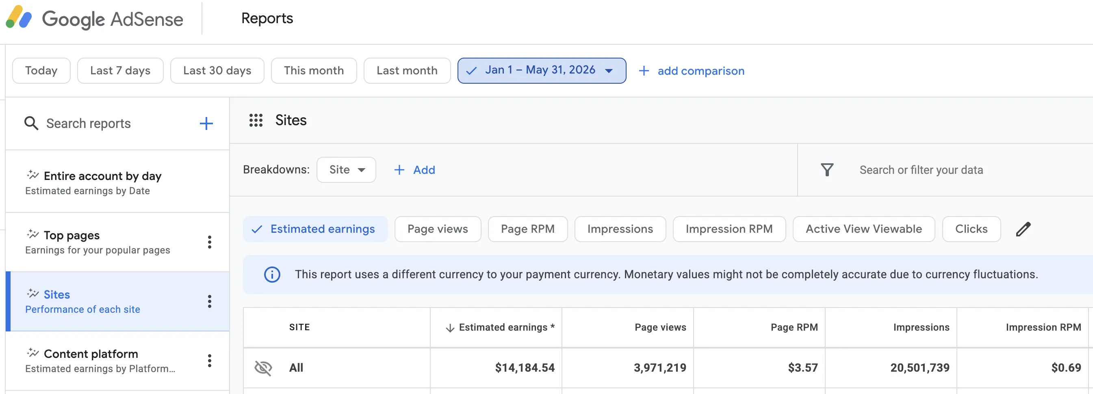Click the sparkle icon beside Top pages

click(33, 234)
